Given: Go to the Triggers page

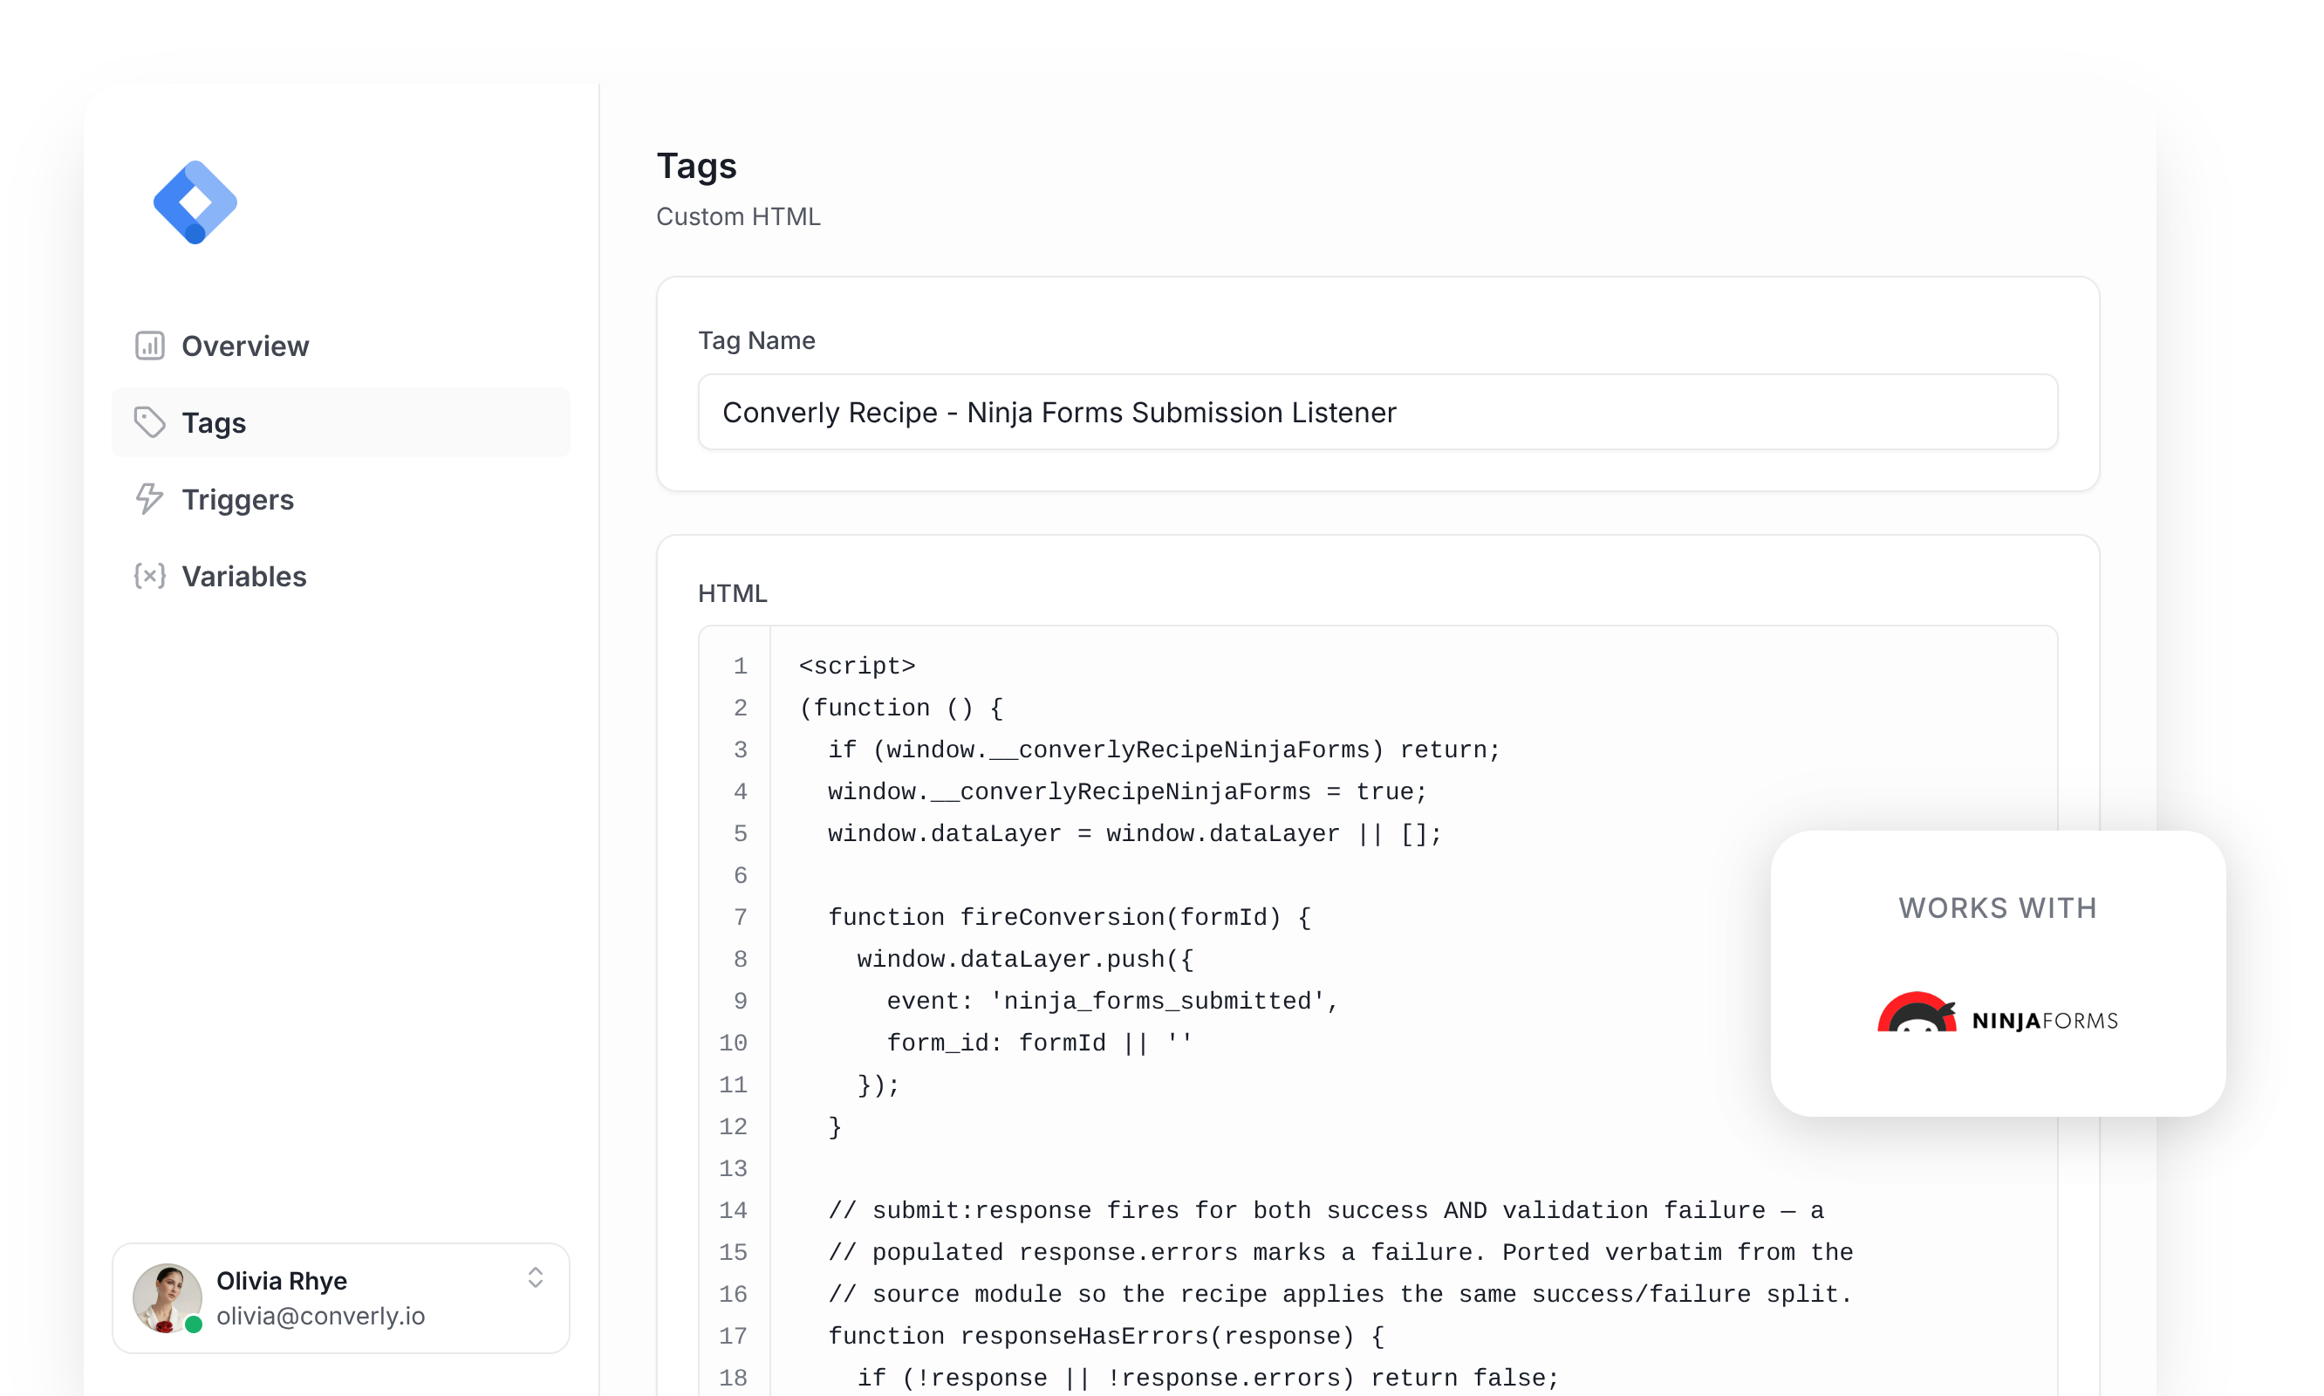Looking at the screenshot, I should [340, 500].
